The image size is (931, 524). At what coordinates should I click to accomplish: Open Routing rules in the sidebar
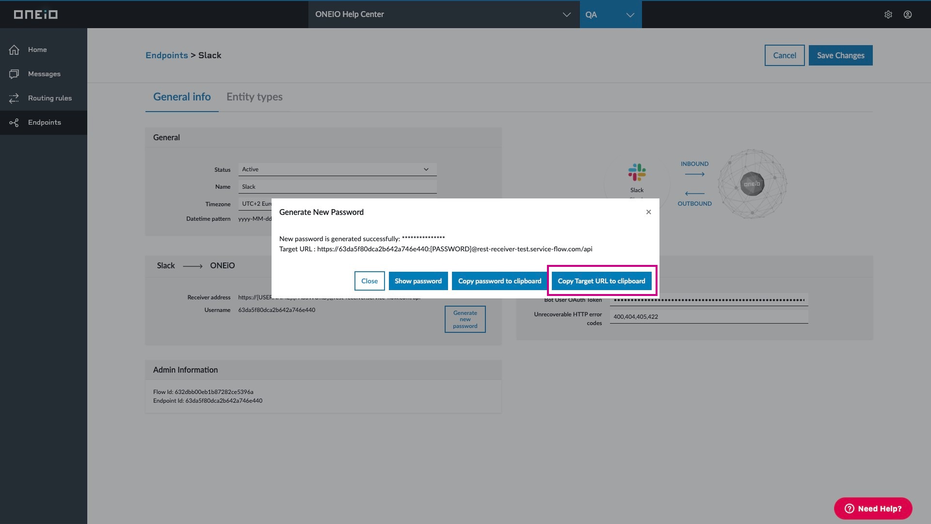[44, 98]
